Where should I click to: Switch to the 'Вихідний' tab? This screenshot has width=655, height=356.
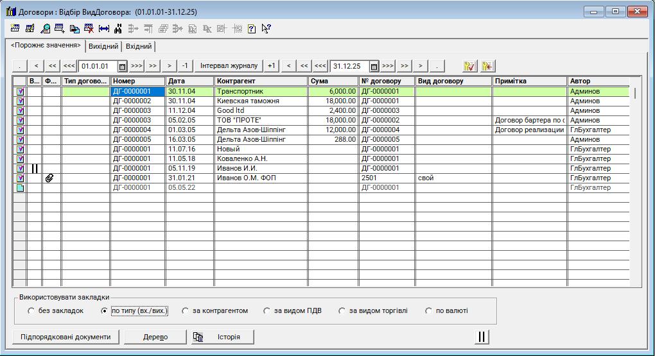pos(103,47)
